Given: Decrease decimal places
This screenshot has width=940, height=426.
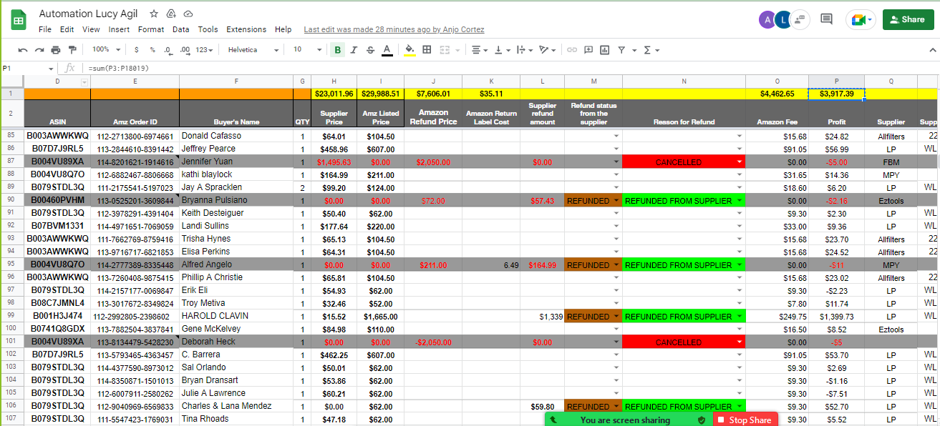Looking at the screenshot, I should point(168,50).
